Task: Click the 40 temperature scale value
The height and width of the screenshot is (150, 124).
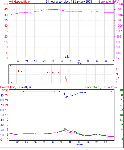Action: [121, 90]
